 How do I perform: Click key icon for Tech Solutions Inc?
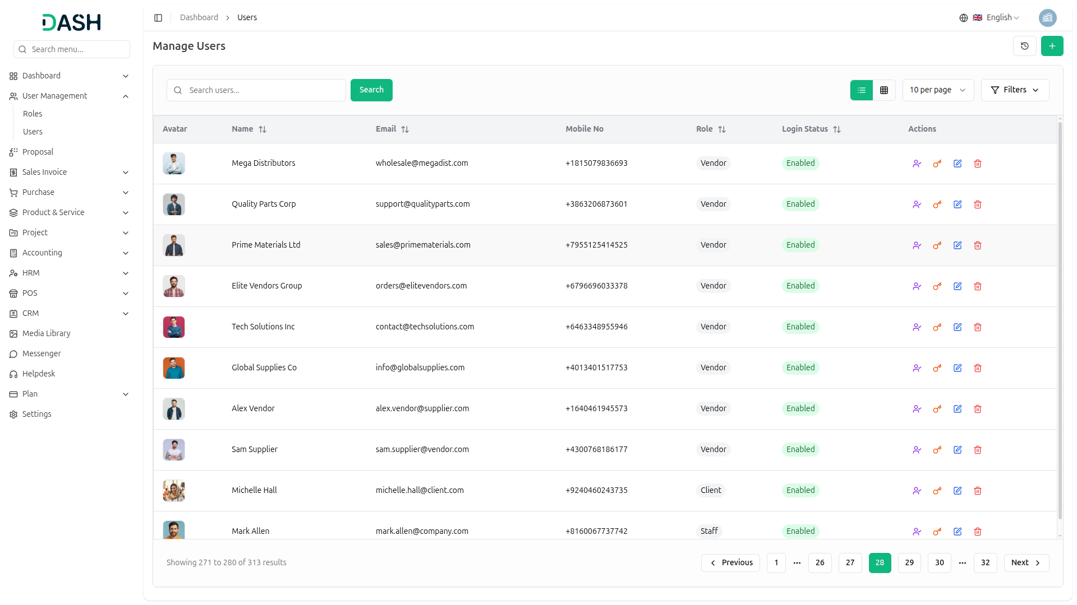pyautogui.click(x=937, y=327)
